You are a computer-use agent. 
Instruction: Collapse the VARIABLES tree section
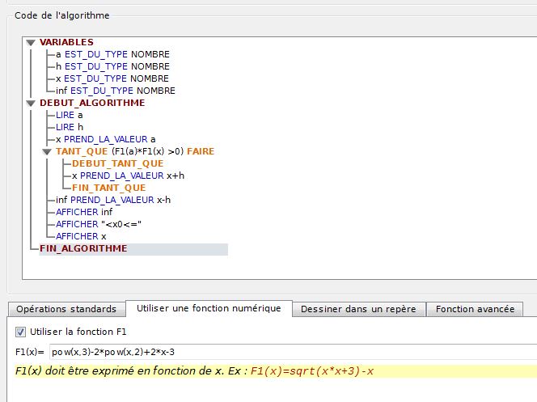coord(31,42)
